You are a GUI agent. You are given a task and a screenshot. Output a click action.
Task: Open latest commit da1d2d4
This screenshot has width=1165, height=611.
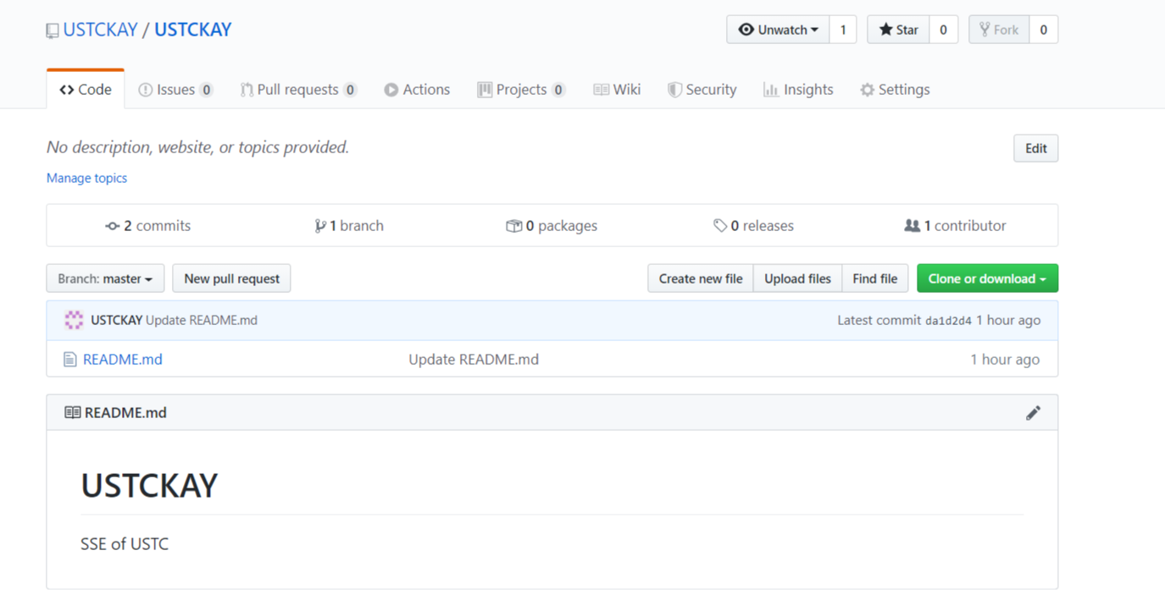[948, 321]
